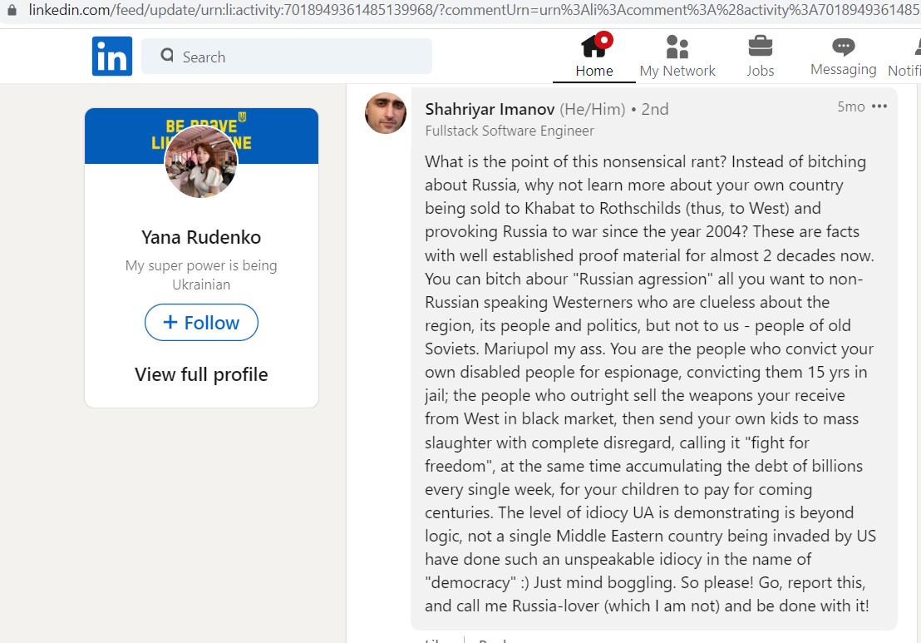
Task: Click the Shahriyar Imanov name link
Action: pyautogui.click(x=490, y=109)
